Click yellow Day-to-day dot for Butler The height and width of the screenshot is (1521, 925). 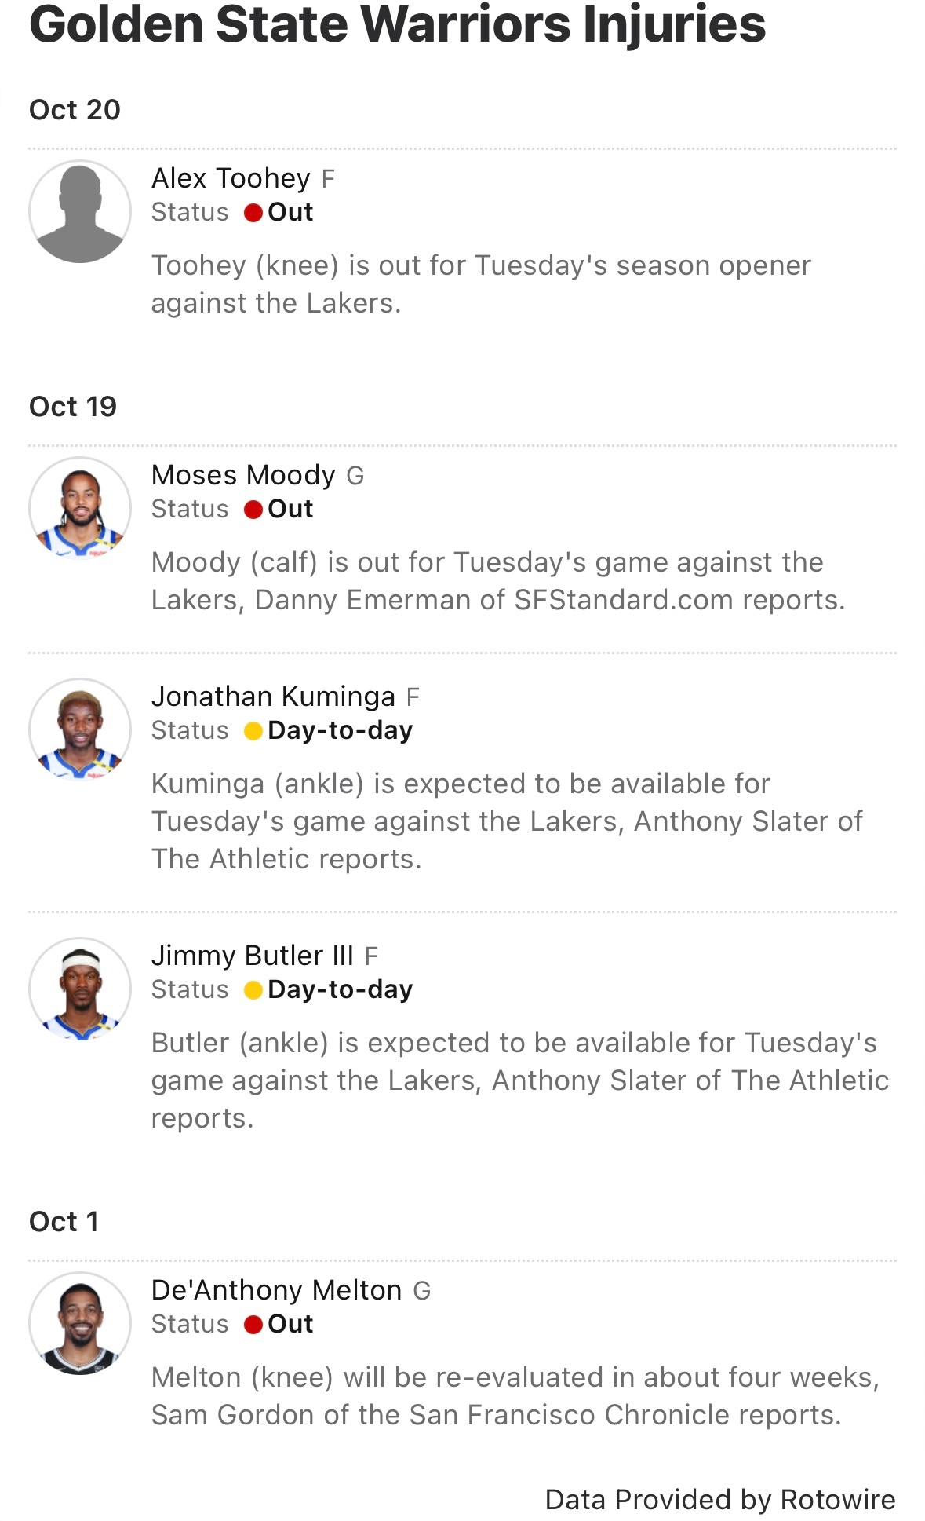point(253,990)
